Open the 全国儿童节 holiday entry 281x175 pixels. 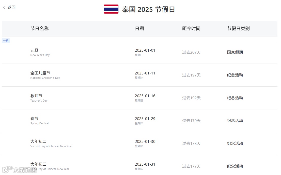[40, 73]
